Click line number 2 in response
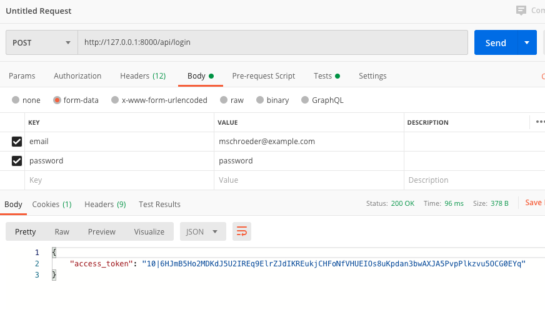This screenshot has width=545, height=310. tap(37, 264)
